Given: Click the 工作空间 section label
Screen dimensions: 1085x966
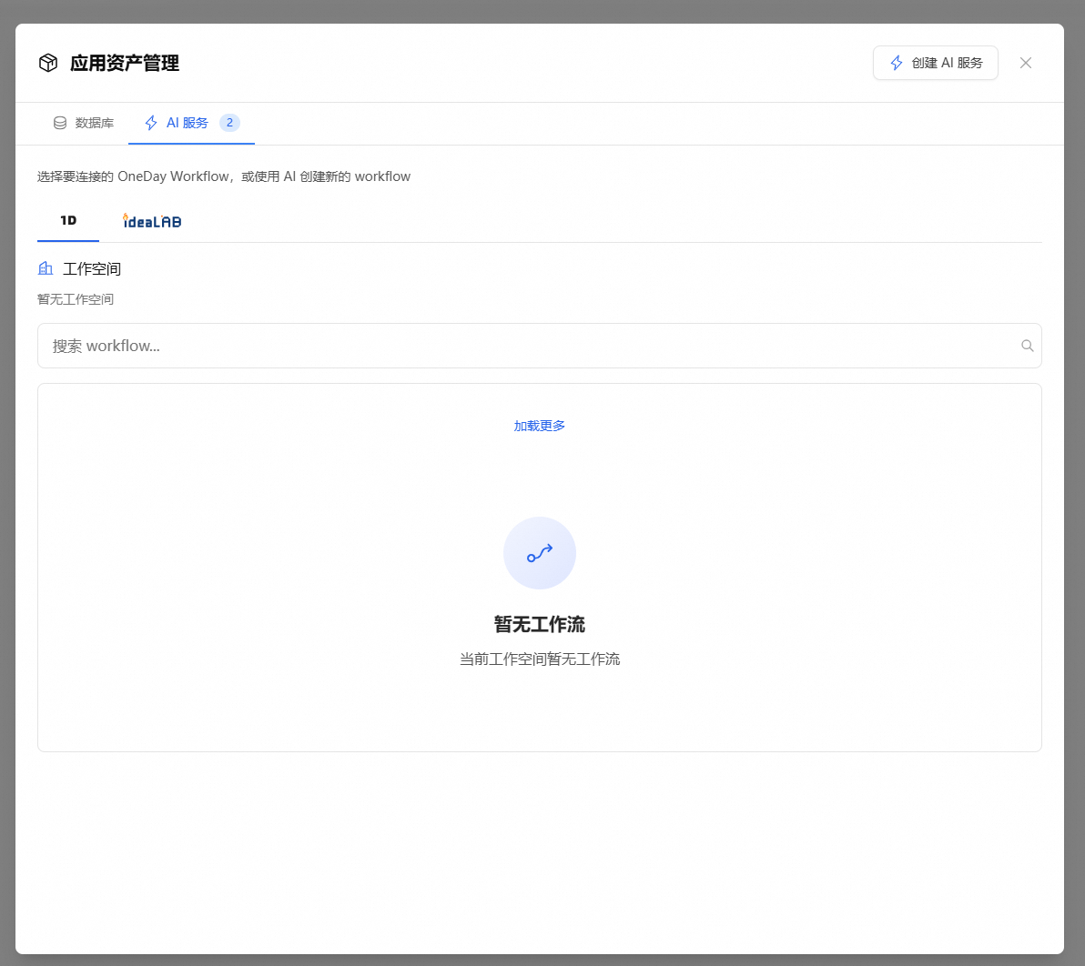Looking at the screenshot, I should point(92,269).
